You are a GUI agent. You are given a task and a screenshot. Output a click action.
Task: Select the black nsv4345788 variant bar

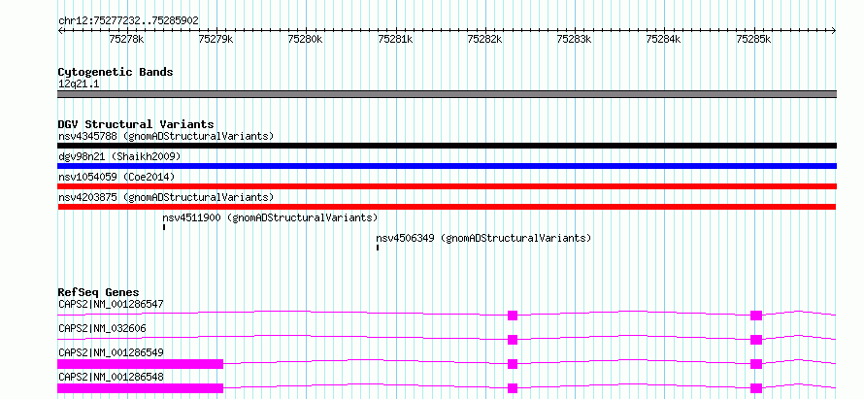pos(447,146)
